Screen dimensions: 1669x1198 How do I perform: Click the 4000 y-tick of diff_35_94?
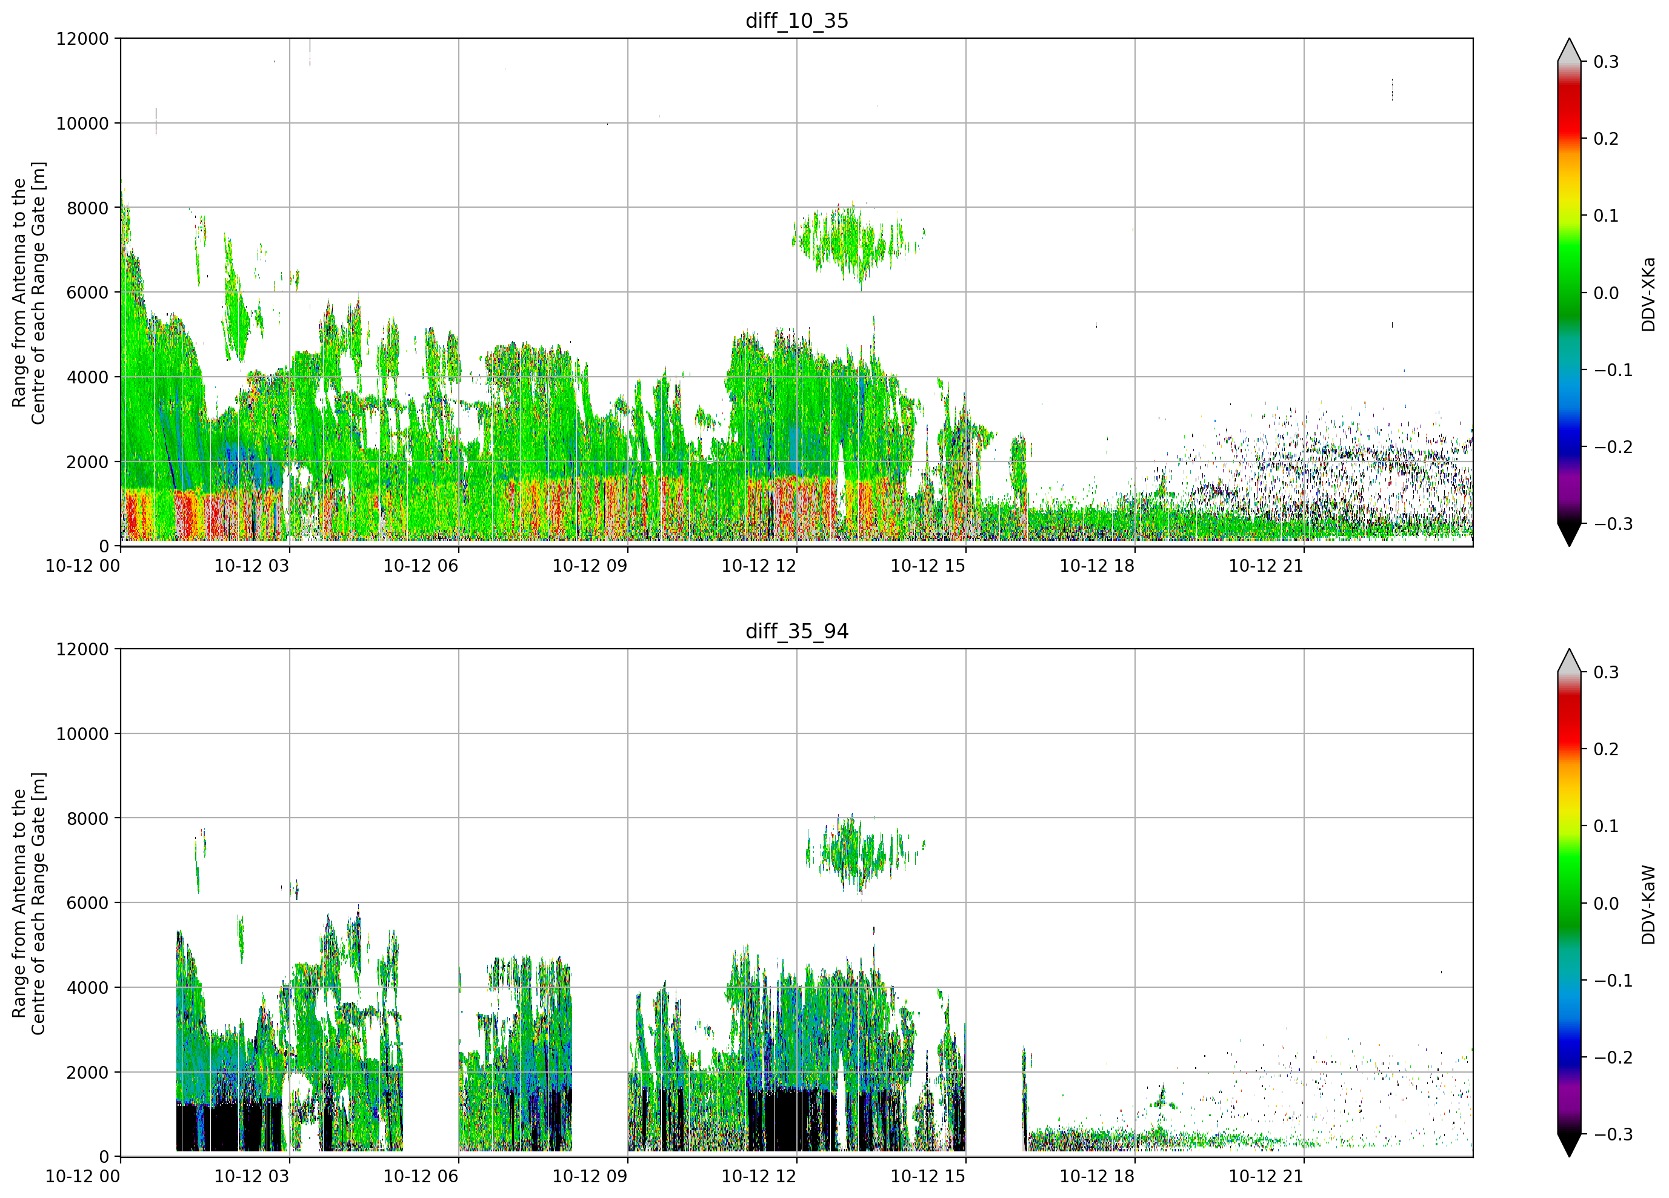click(87, 988)
